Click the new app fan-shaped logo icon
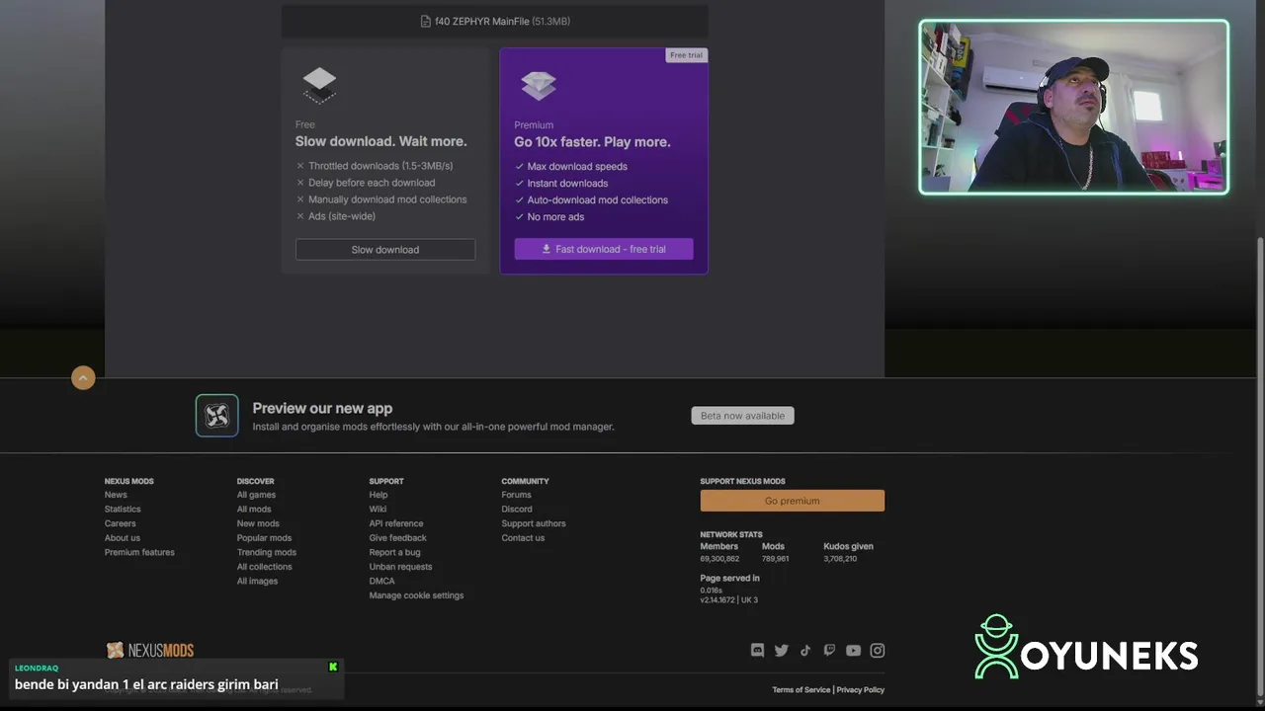 [216, 416]
